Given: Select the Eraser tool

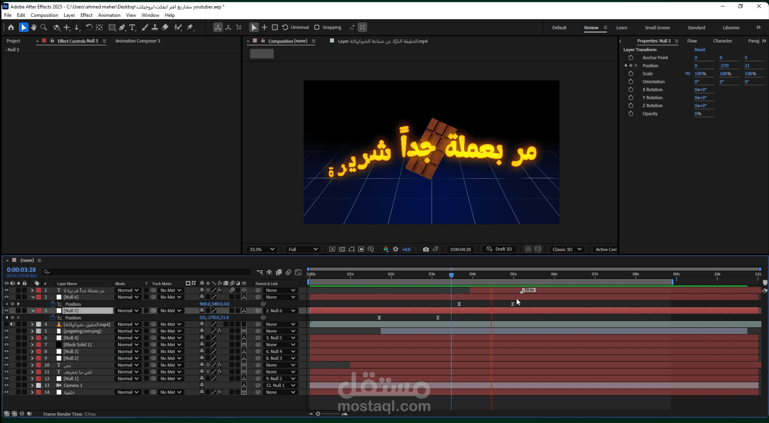Looking at the screenshot, I should [165, 27].
